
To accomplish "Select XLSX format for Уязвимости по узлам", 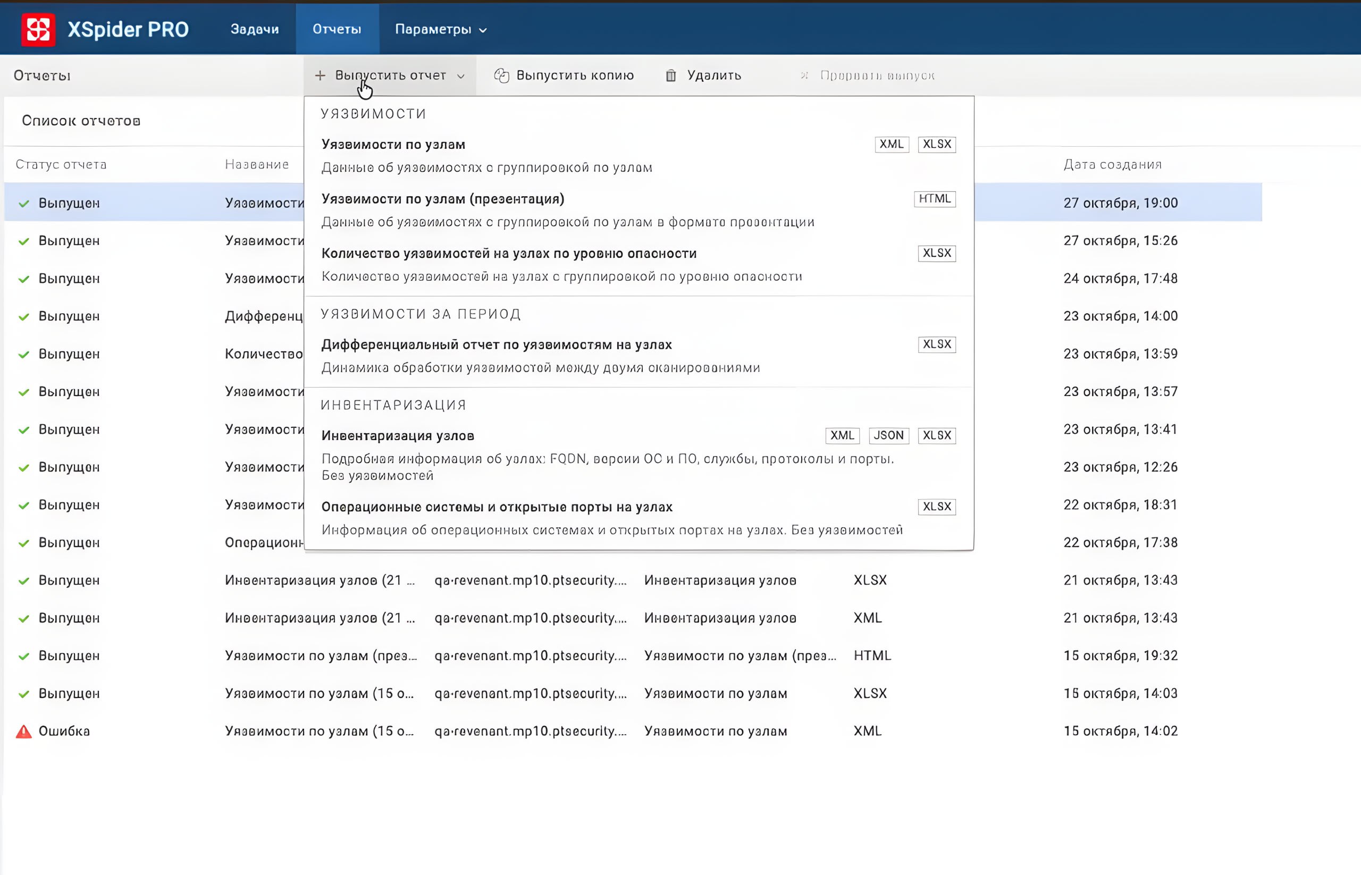I will pos(937,144).
